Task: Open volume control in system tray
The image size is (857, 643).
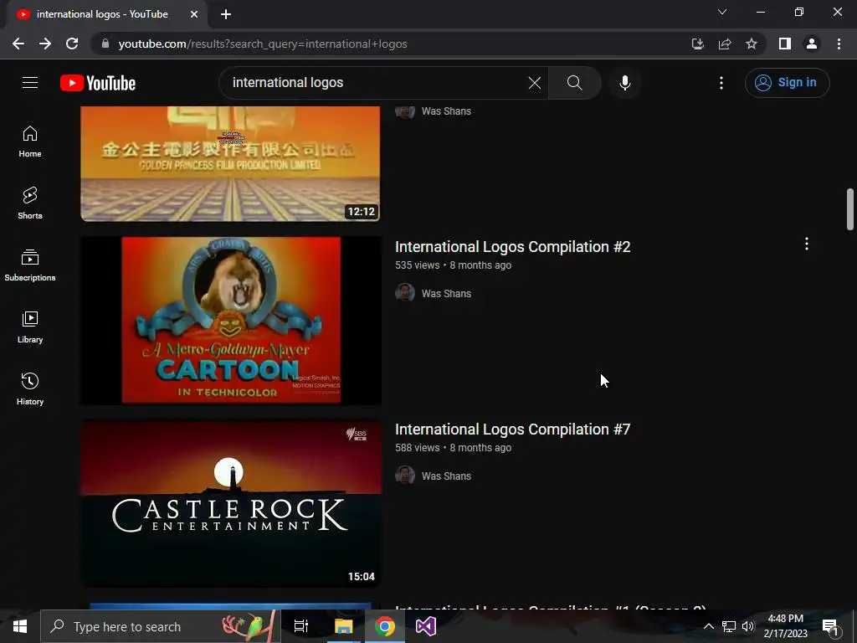Action: click(748, 626)
